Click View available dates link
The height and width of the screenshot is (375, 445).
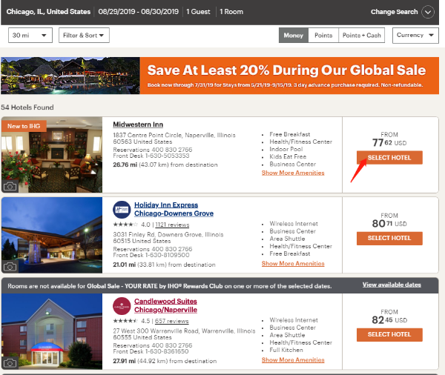(392, 285)
